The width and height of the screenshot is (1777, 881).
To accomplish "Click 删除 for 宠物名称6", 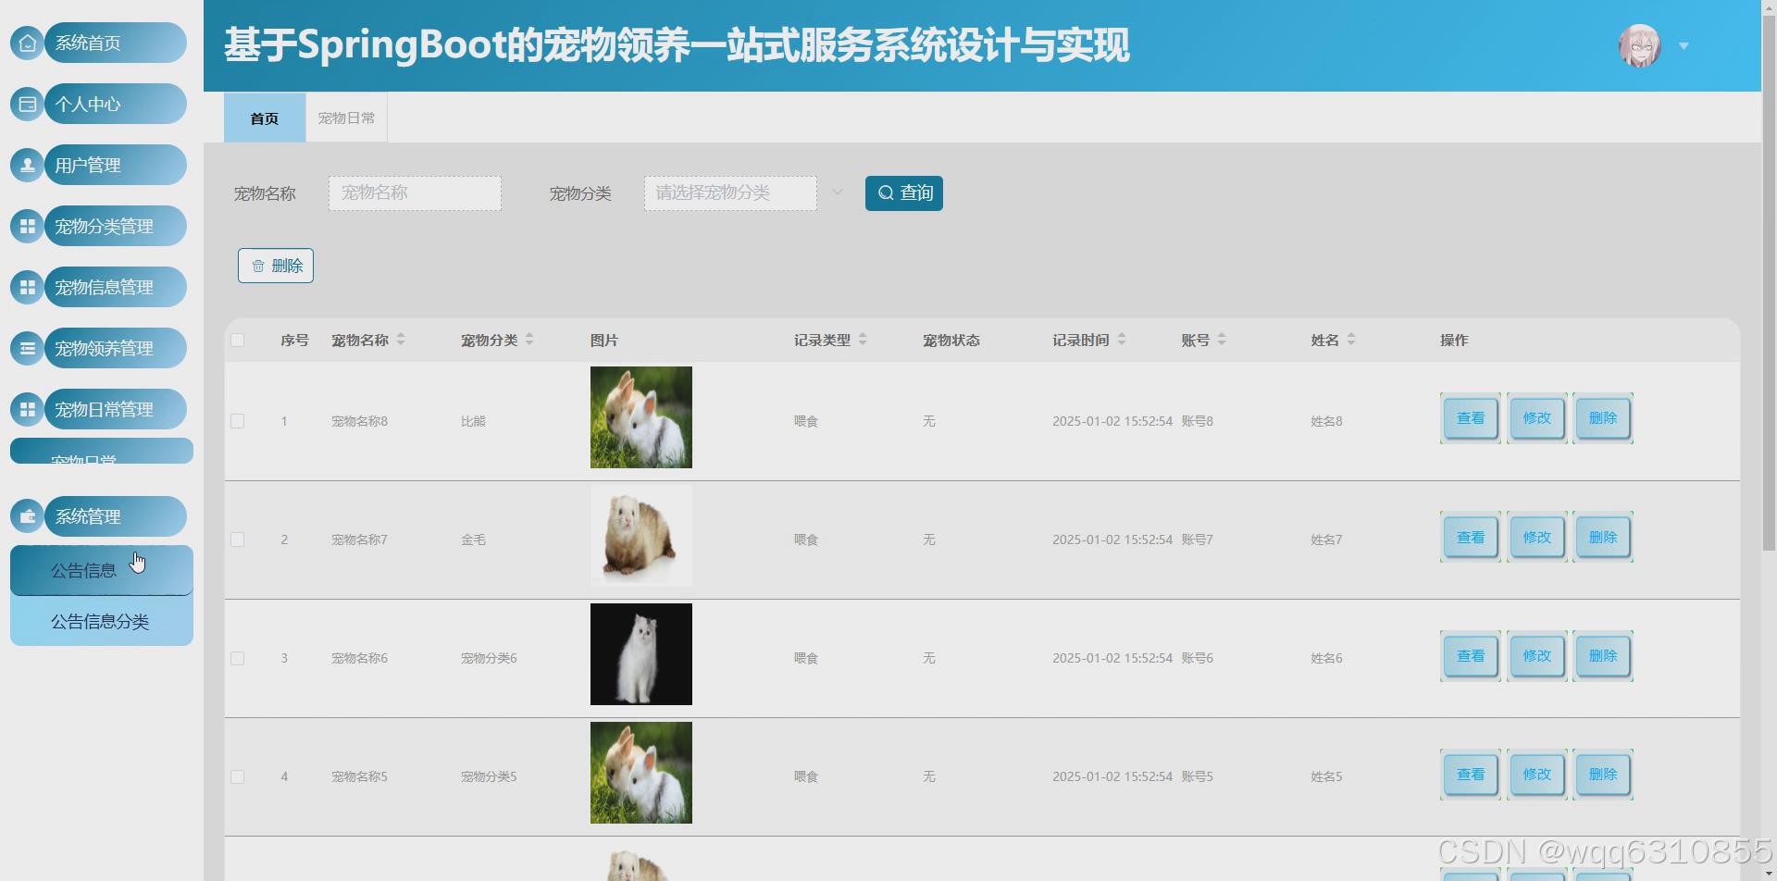I will click(1603, 656).
